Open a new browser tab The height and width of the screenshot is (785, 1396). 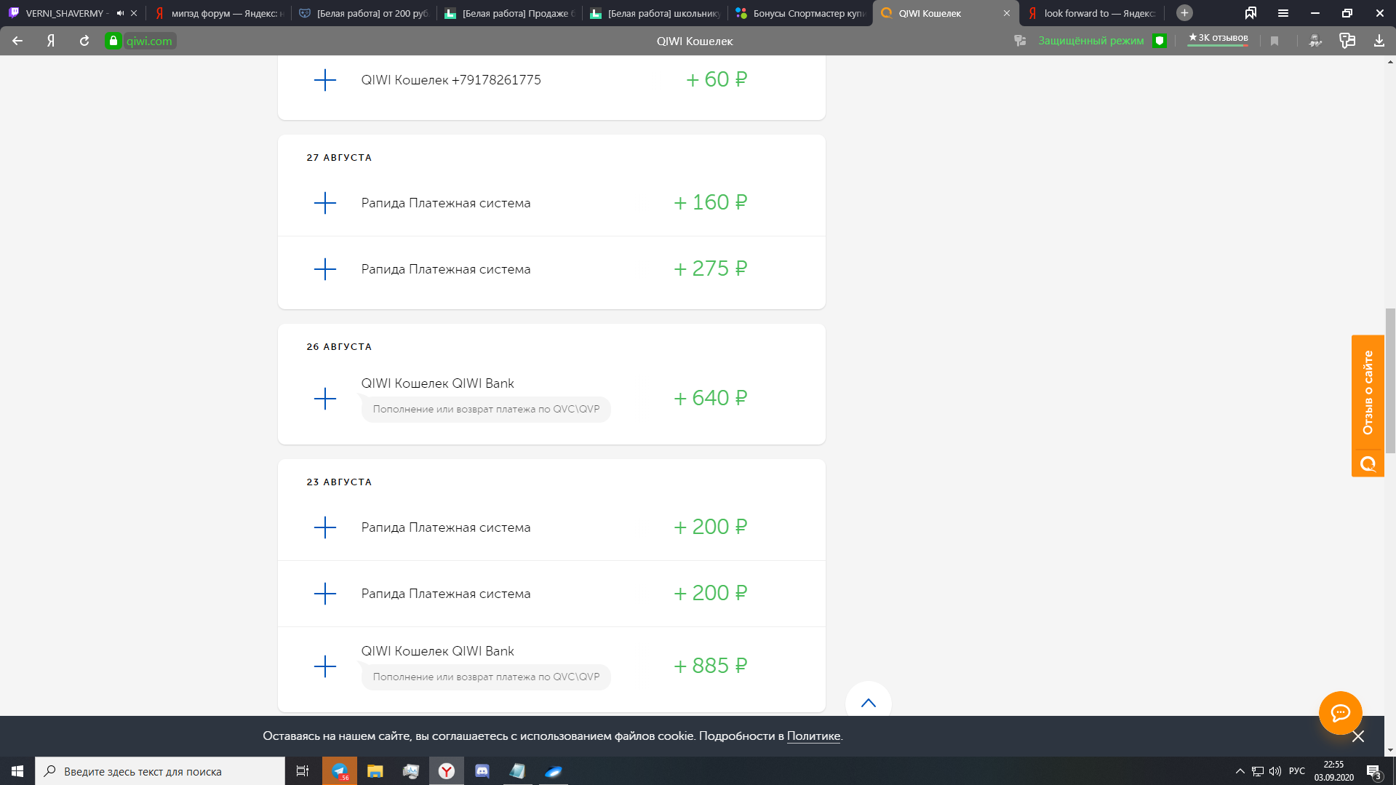tap(1184, 13)
